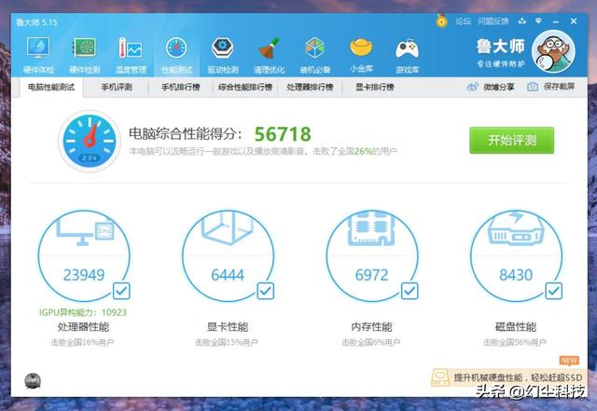The image size is (597, 411).
Task: Open the 问题反馈 feedback link
Action: [x=493, y=21]
